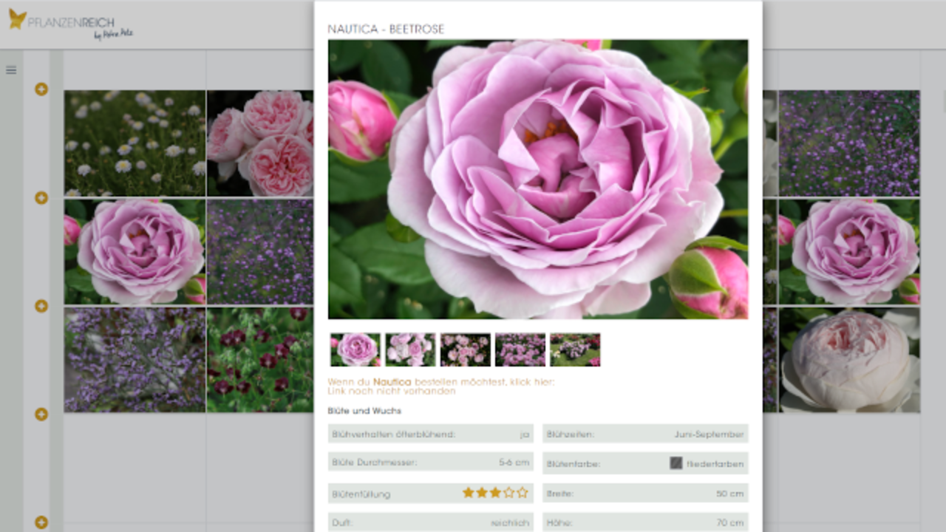Open the lilac rose tile left of the dialog
Image resolution: width=946 pixels, height=532 pixels.
click(x=135, y=252)
